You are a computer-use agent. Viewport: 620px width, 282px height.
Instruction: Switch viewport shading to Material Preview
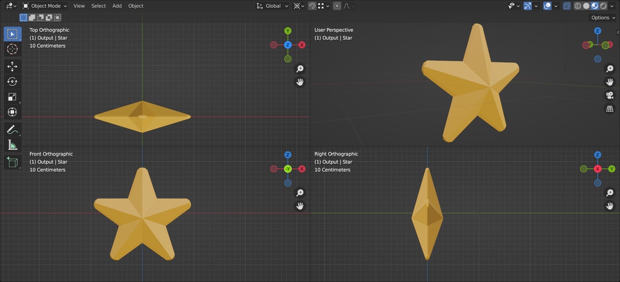595,6
